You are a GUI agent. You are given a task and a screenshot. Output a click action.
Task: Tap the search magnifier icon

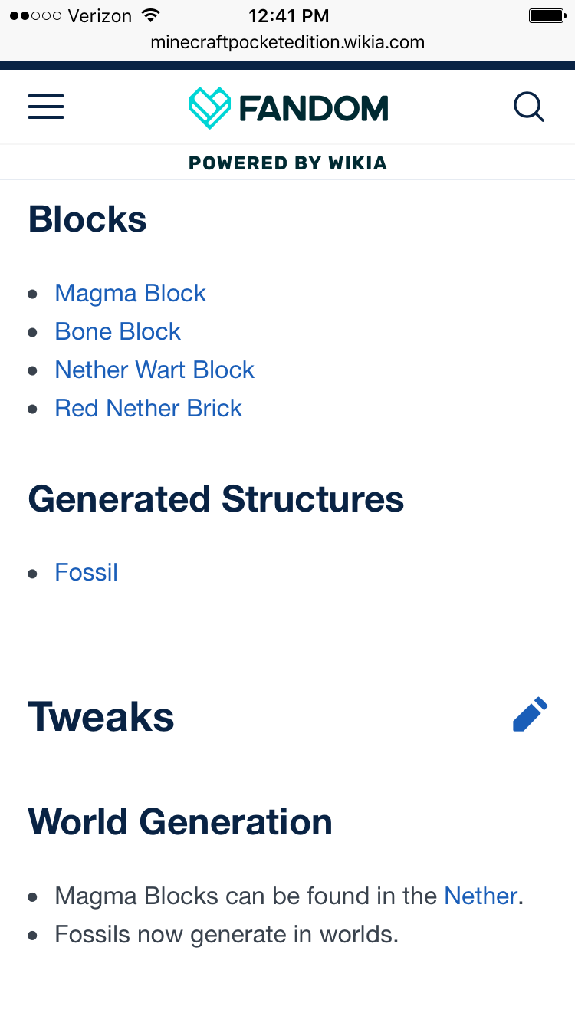[x=529, y=107]
